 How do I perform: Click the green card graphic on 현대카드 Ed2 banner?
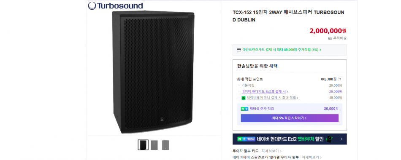[x=329, y=139]
